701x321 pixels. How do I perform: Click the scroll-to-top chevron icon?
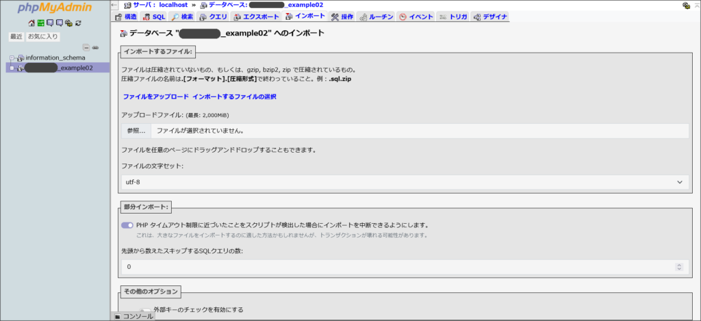(x=696, y=5)
